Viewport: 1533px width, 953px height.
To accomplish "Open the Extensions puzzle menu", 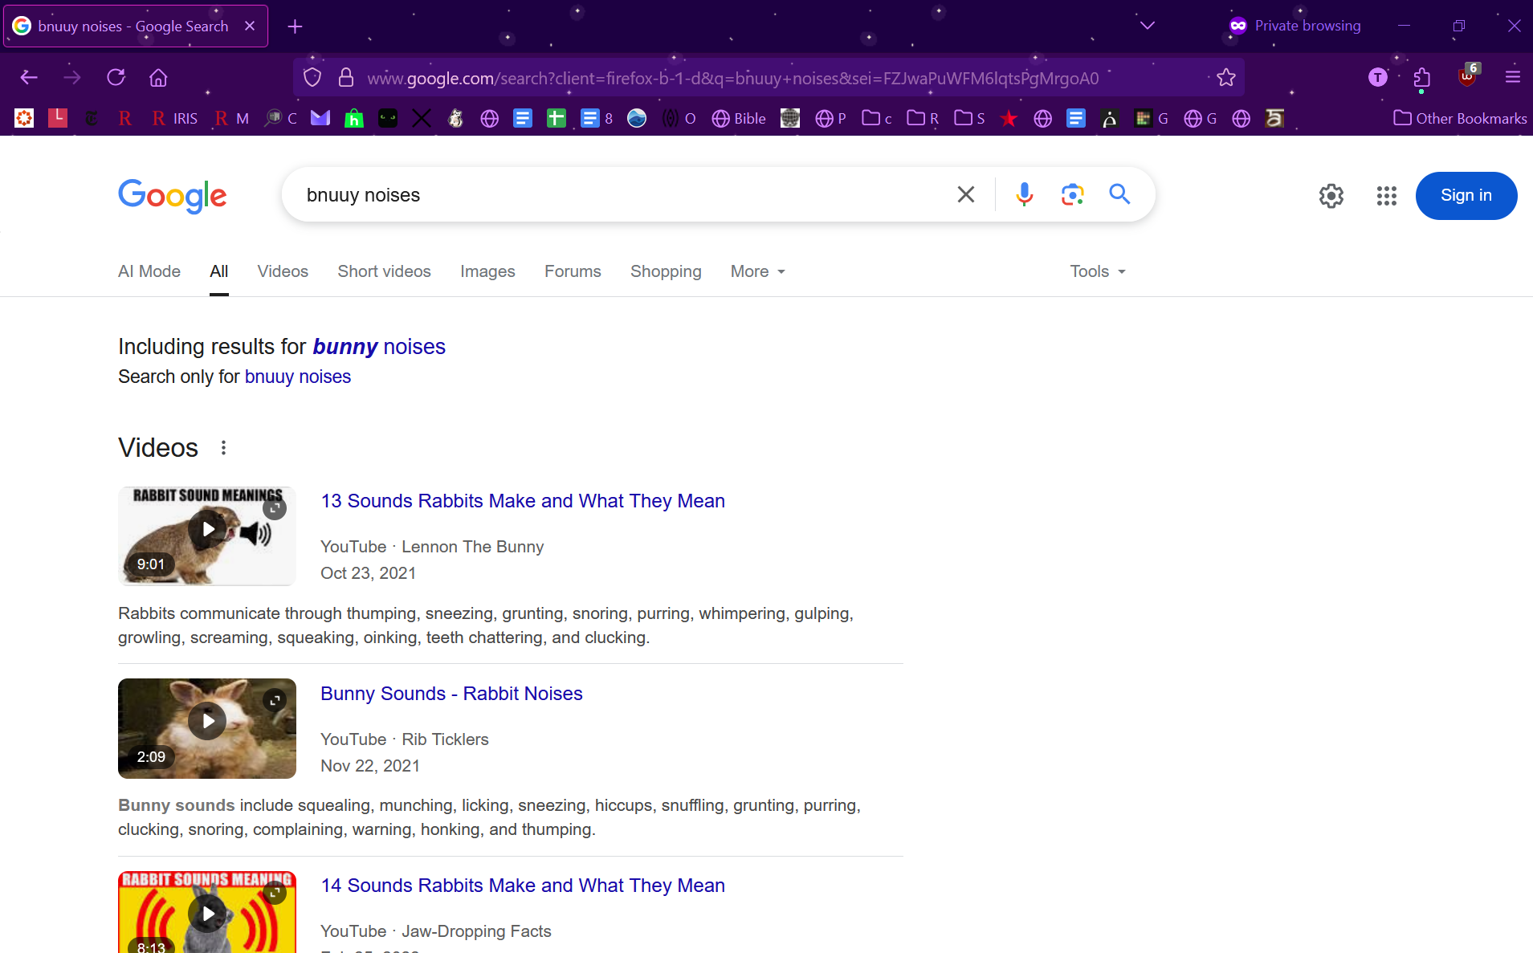I will (x=1421, y=77).
